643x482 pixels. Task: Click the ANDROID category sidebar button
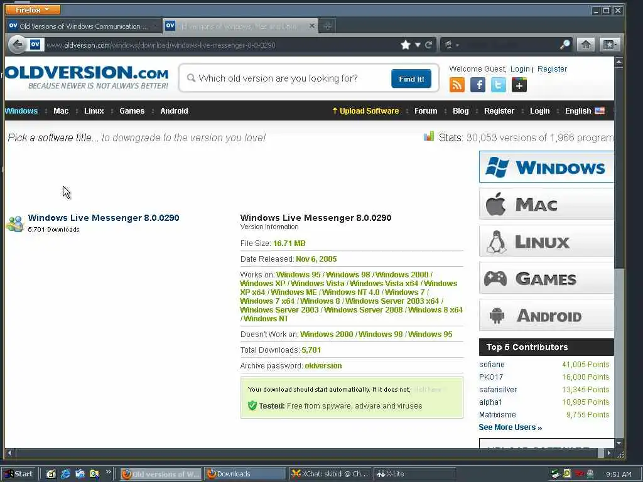coord(546,315)
